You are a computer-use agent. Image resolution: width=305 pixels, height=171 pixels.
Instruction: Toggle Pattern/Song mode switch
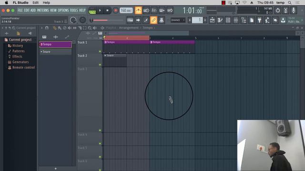pyautogui.click(x=92, y=10)
